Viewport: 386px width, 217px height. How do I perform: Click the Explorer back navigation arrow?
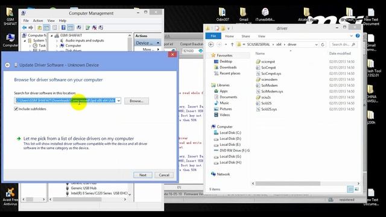211,45
